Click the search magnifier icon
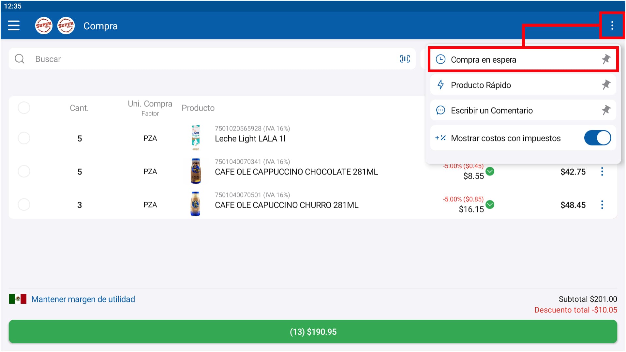Viewport: 626px width, 352px height. point(20,59)
